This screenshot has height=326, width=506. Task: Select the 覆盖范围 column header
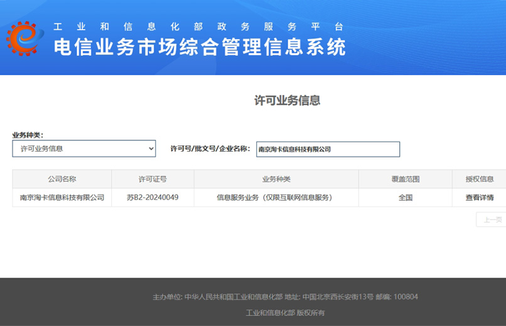pos(406,179)
